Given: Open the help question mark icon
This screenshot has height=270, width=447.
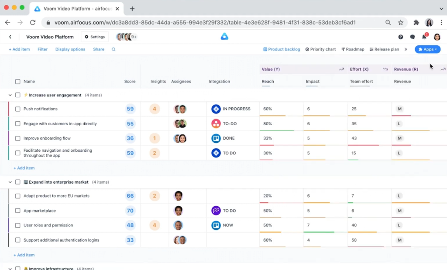Looking at the screenshot, I should pos(401,37).
